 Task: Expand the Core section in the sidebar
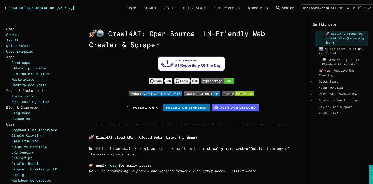coord(10,124)
